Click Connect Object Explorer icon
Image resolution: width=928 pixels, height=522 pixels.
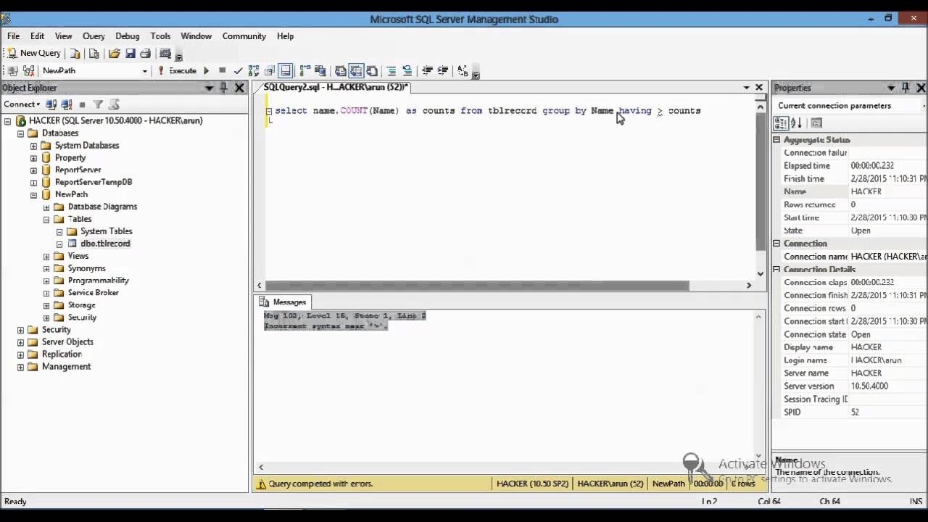tap(51, 104)
